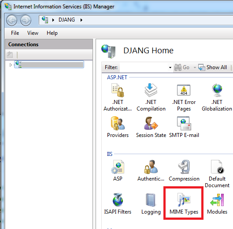Open the Filter dropdown arrow

[x=170, y=68]
